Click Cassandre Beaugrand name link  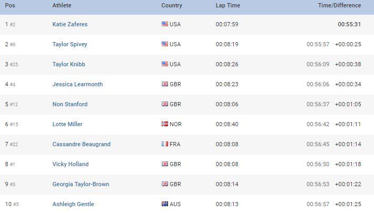81,145
